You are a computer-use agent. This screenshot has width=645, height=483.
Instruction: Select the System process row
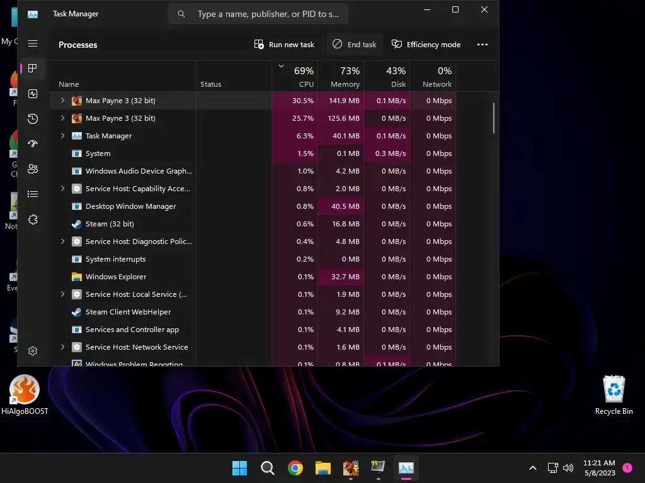pyautogui.click(x=252, y=153)
